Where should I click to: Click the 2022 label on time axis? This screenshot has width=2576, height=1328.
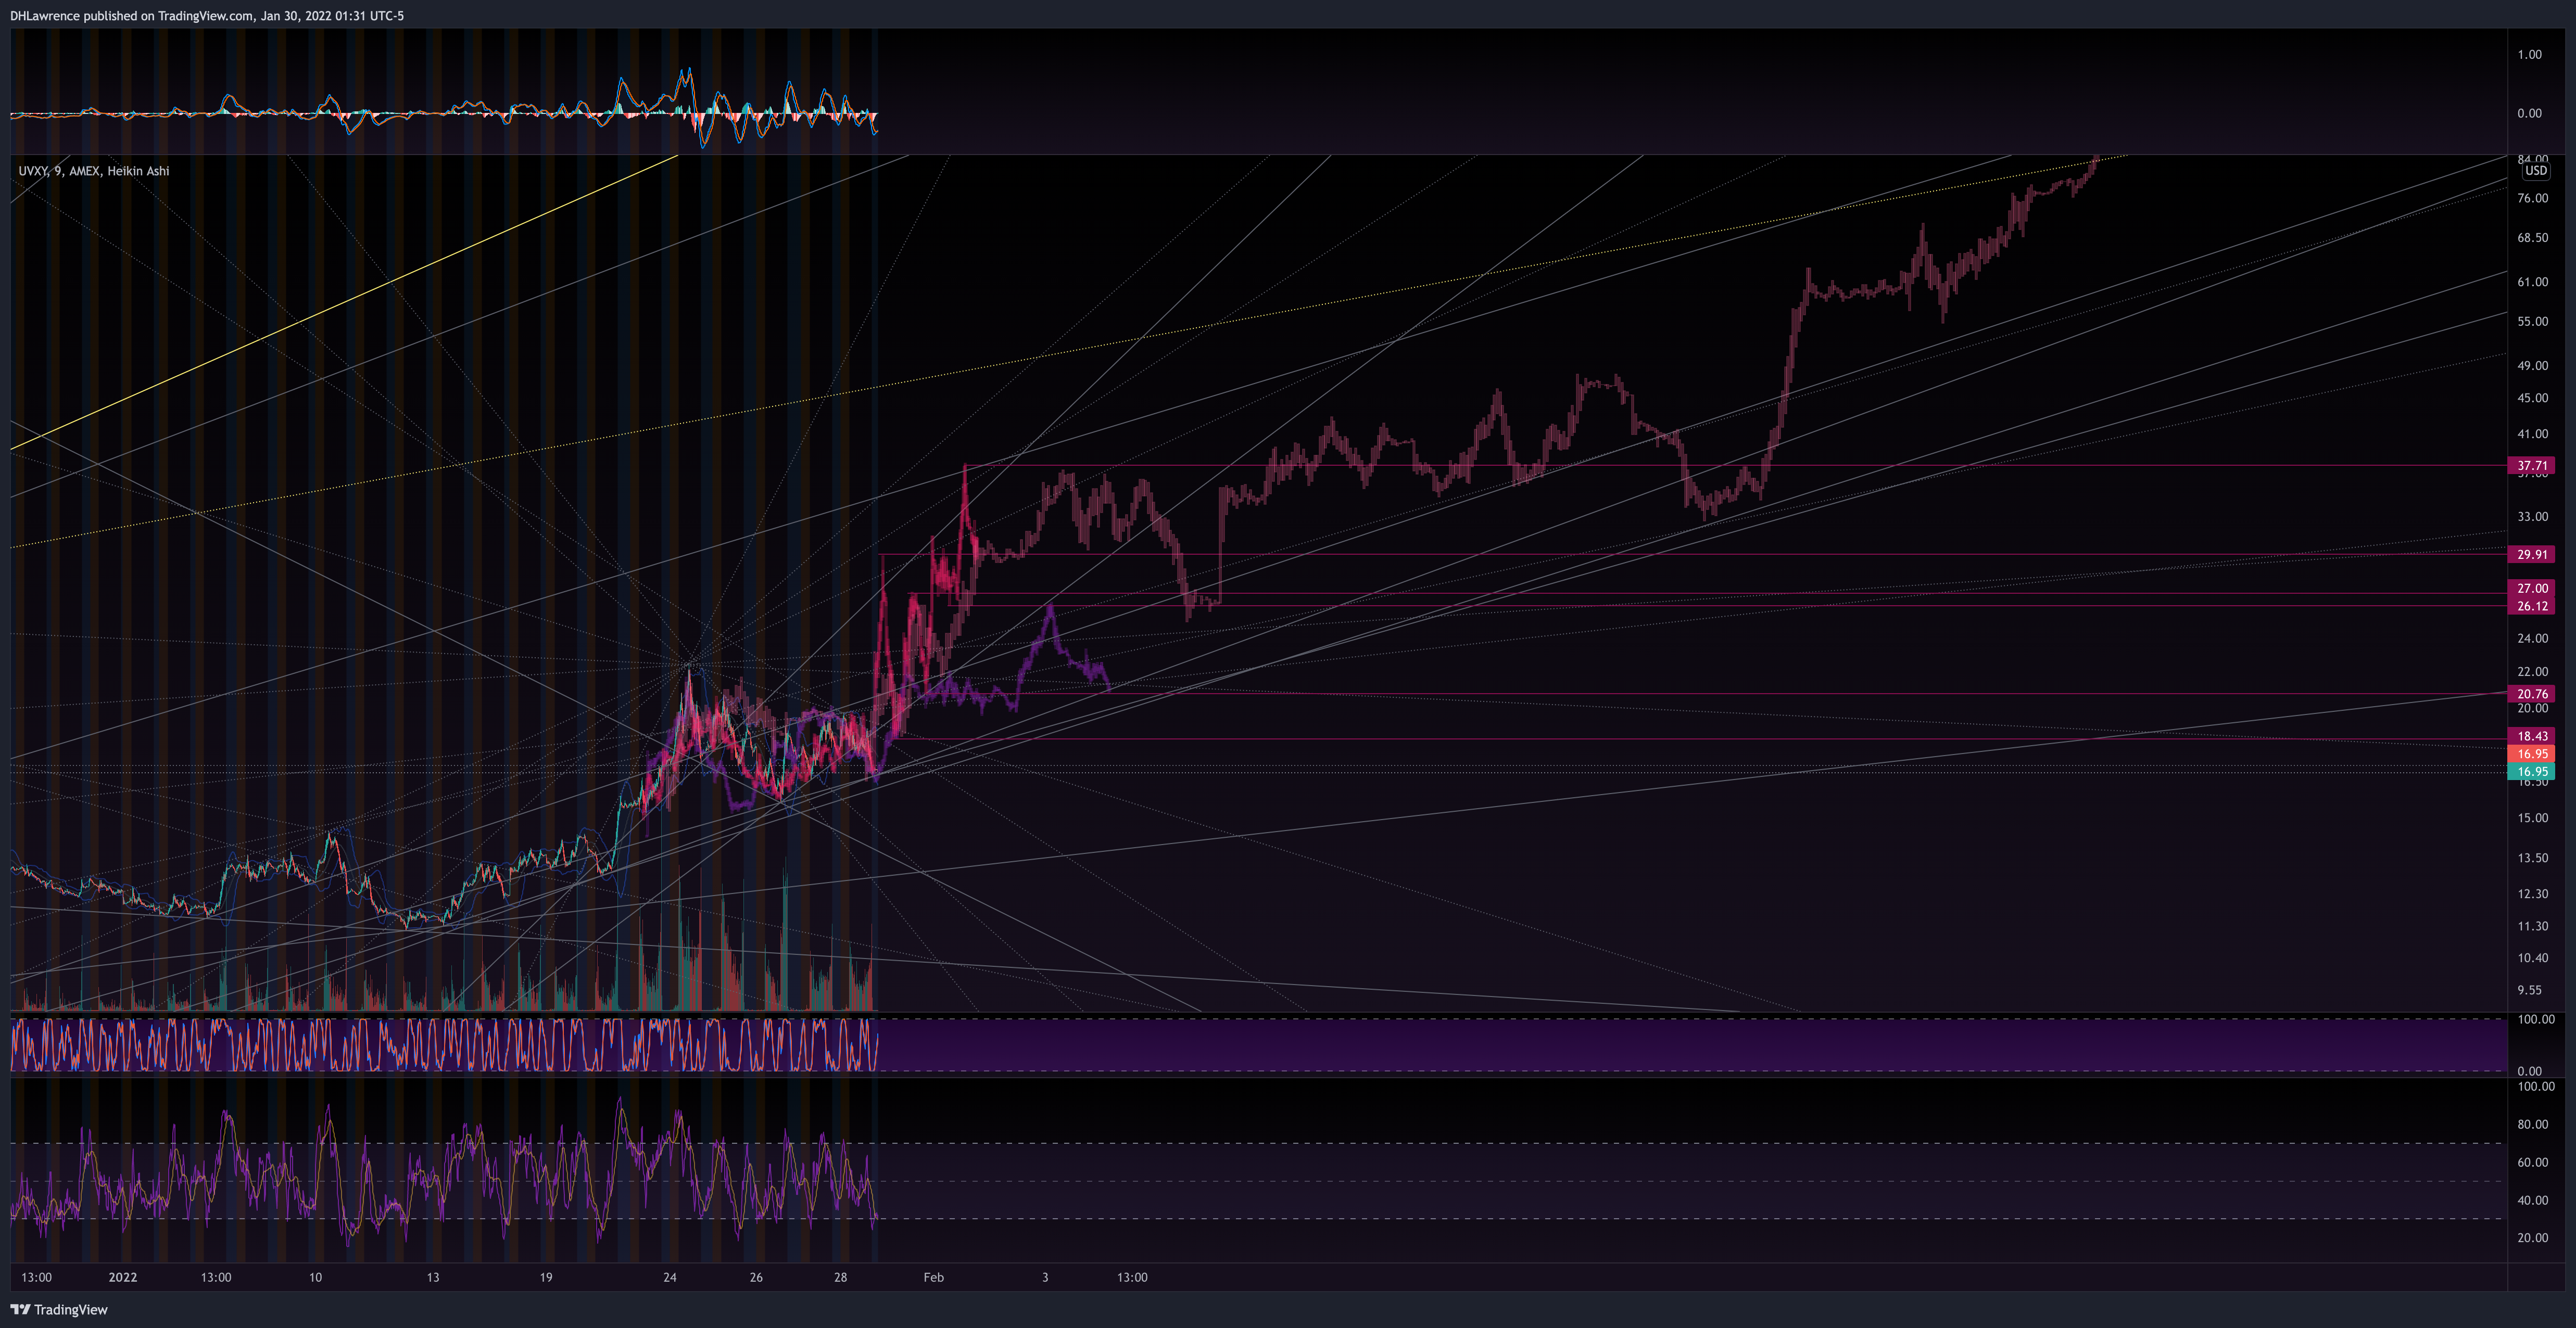coord(123,1277)
